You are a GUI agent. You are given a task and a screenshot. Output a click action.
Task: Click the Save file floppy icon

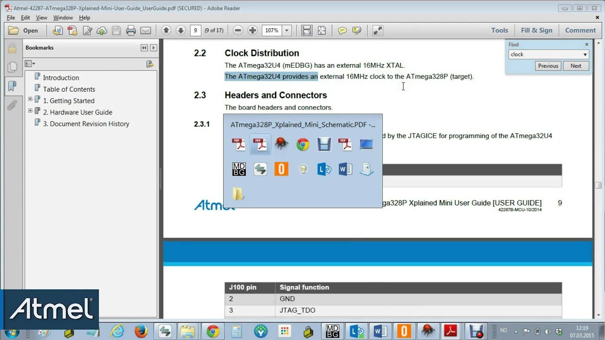click(x=116, y=30)
